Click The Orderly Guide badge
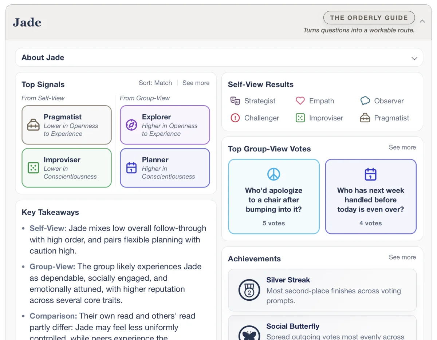Screen dimensions: 437x340 pos(369,18)
